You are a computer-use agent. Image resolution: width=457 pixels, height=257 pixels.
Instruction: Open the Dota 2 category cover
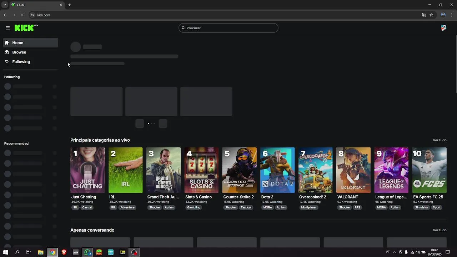point(277,170)
